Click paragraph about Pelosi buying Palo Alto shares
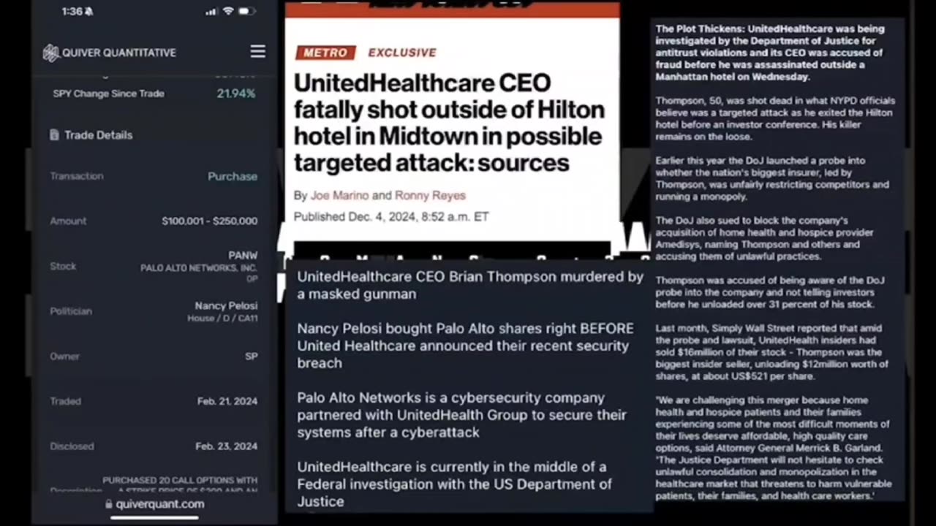Image resolution: width=936 pixels, height=526 pixels. 465,346
